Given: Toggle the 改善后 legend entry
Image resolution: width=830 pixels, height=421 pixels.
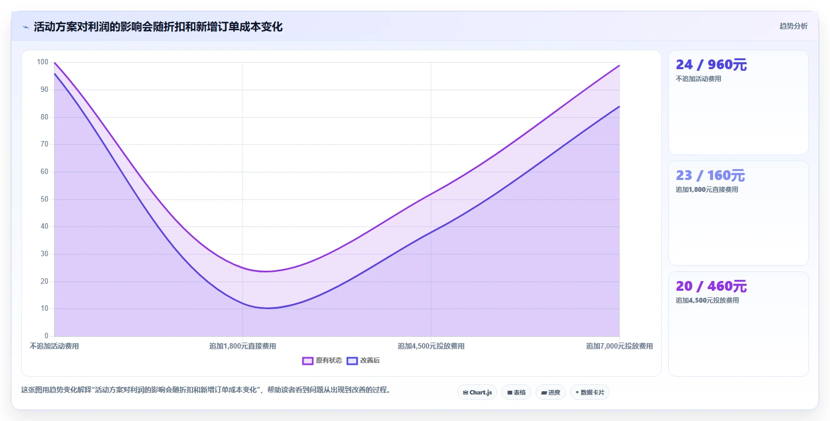Looking at the screenshot, I should pos(363,360).
